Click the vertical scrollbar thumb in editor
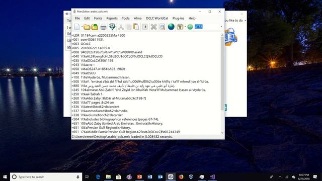This screenshot has width=322, height=181. coord(222,73)
